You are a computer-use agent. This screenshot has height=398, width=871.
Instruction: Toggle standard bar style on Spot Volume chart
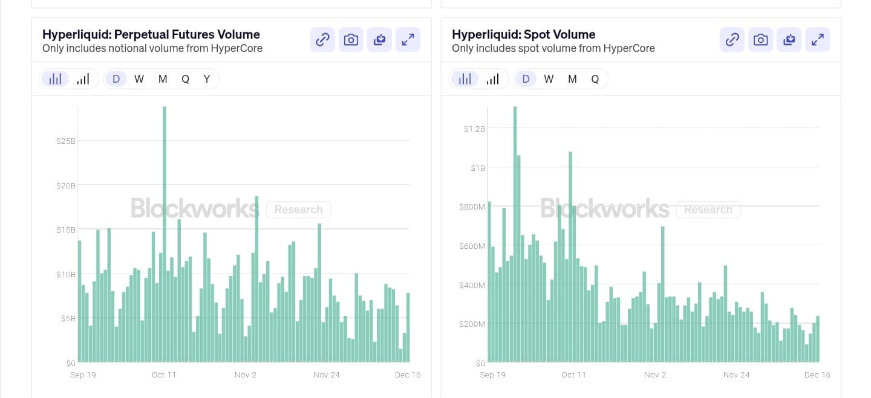click(465, 79)
